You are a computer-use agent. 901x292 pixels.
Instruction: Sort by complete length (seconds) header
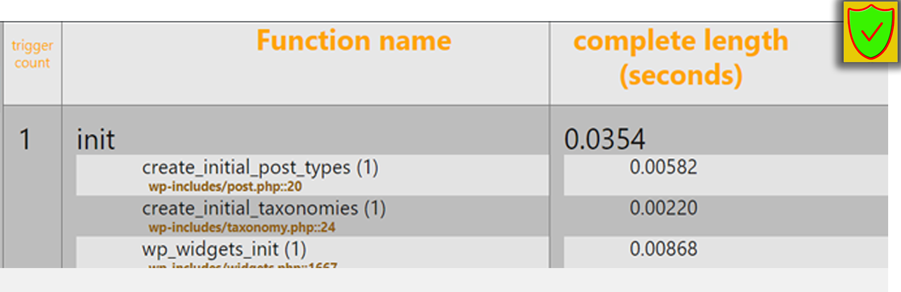[681, 58]
